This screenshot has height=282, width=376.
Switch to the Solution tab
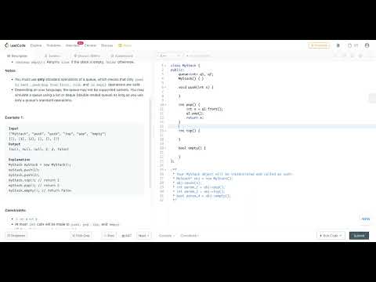[x=52, y=56]
